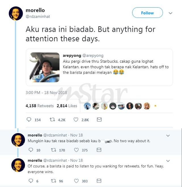Message icon on the 'Of course' reply
This screenshot has height=187, width=182.
(99, 181)
